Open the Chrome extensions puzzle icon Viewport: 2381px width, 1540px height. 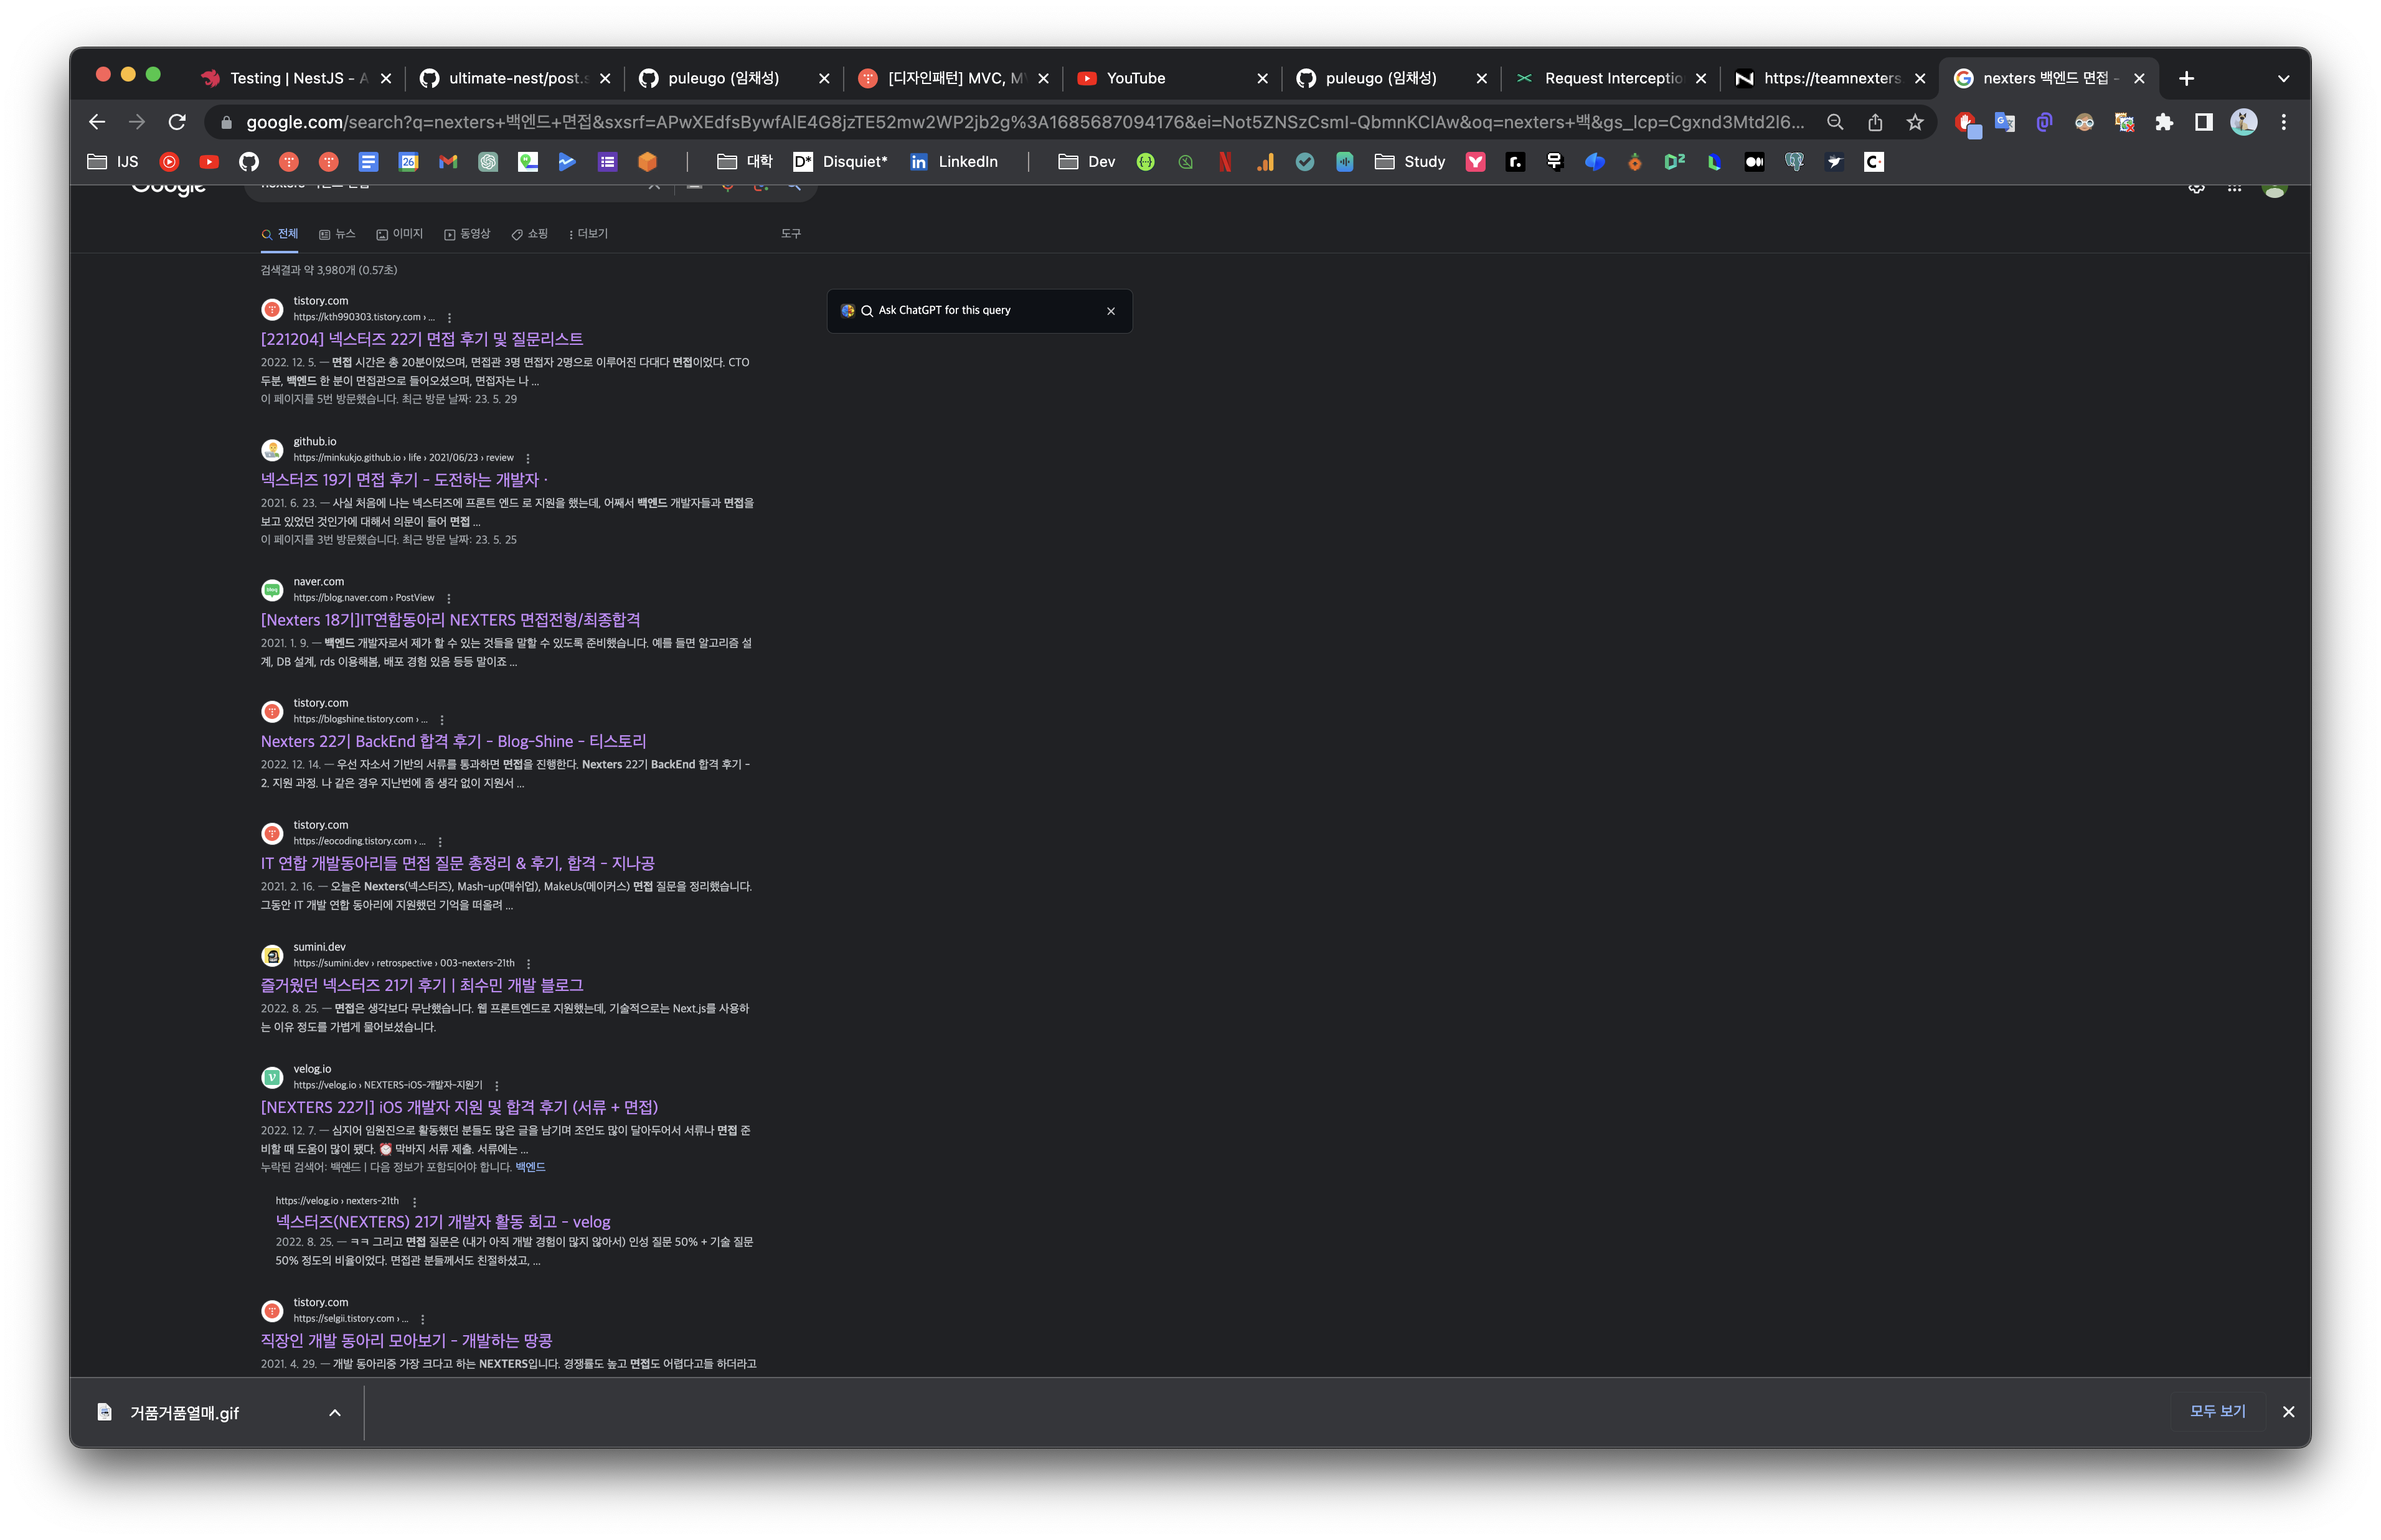click(2164, 122)
